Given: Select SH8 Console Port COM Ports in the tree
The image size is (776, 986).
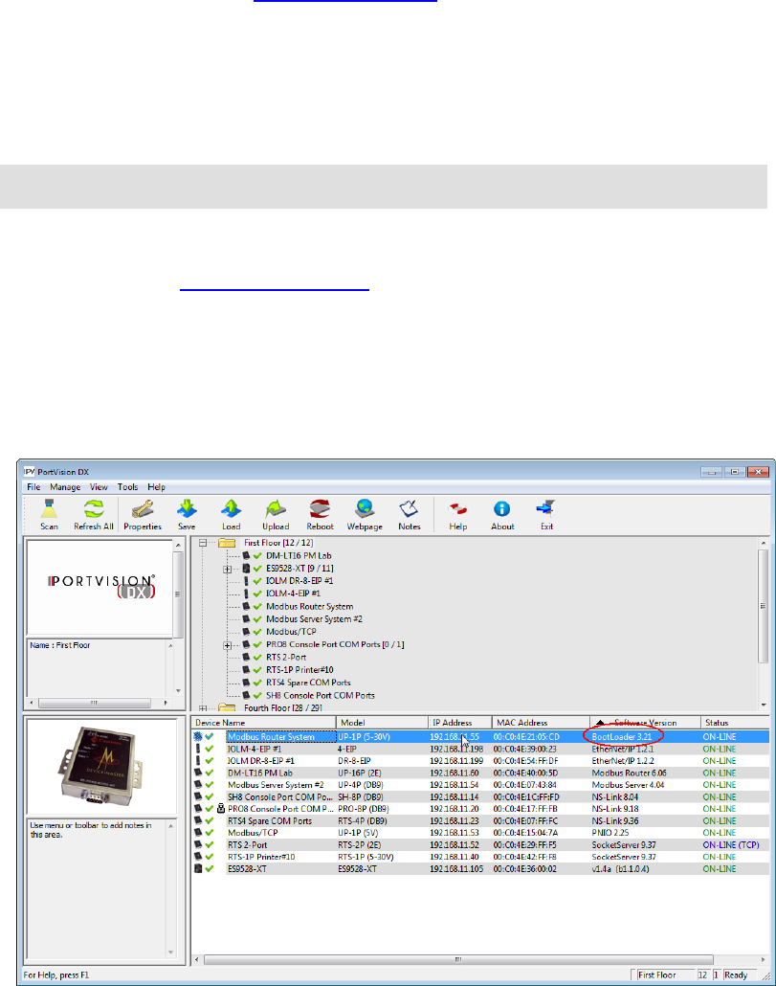Looking at the screenshot, I should [320, 696].
